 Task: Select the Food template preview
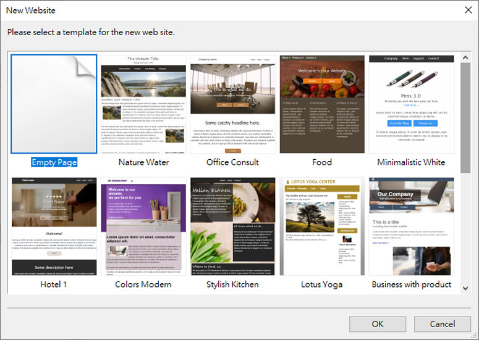(322, 104)
